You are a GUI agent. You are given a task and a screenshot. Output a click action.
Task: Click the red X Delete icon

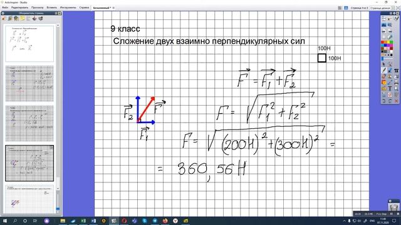click(x=396, y=101)
